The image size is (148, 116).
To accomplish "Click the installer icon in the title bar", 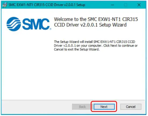I will tap(5, 5).
